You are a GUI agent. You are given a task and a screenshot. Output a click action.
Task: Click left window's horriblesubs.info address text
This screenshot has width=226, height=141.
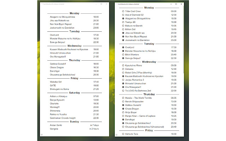click(54, 4)
